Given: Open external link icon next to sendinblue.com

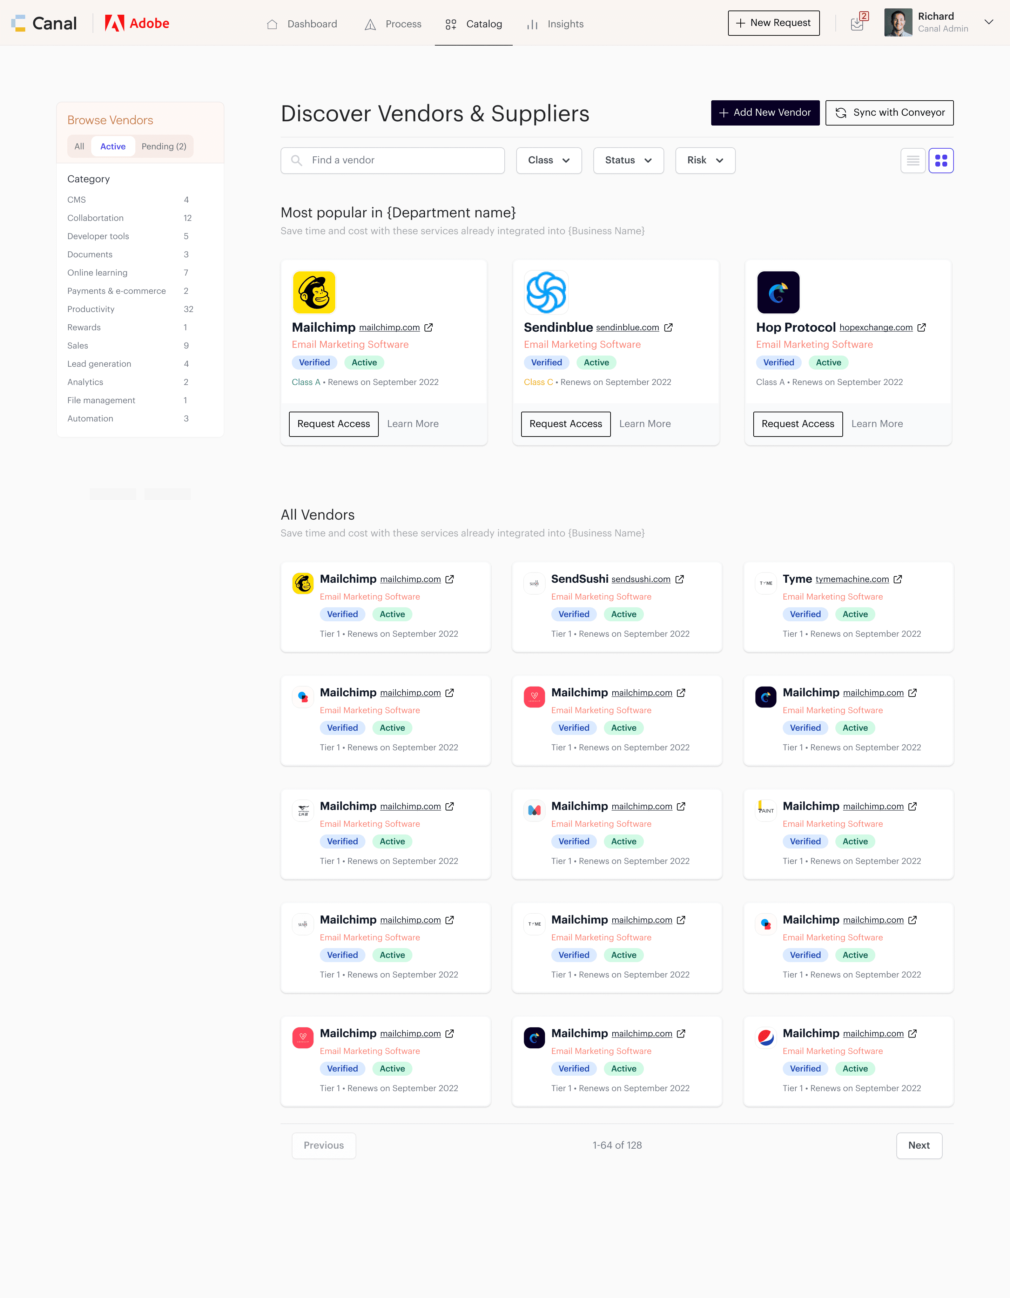Looking at the screenshot, I should pyautogui.click(x=668, y=327).
